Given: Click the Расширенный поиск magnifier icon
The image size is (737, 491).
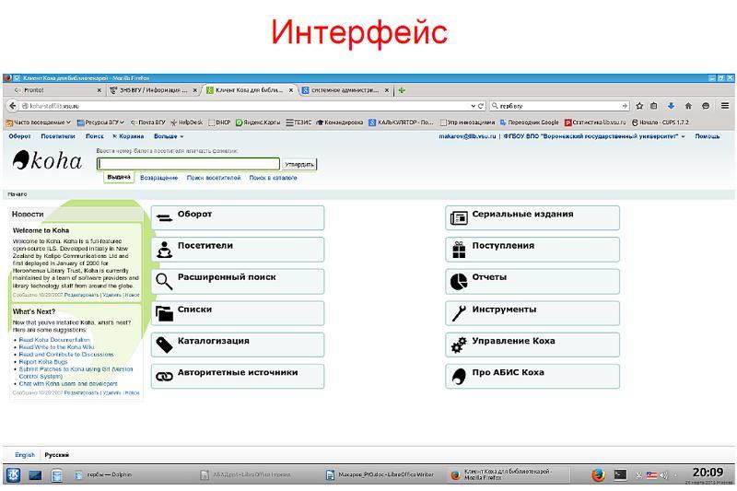Looking at the screenshot, I should click(x=164, y=281).
